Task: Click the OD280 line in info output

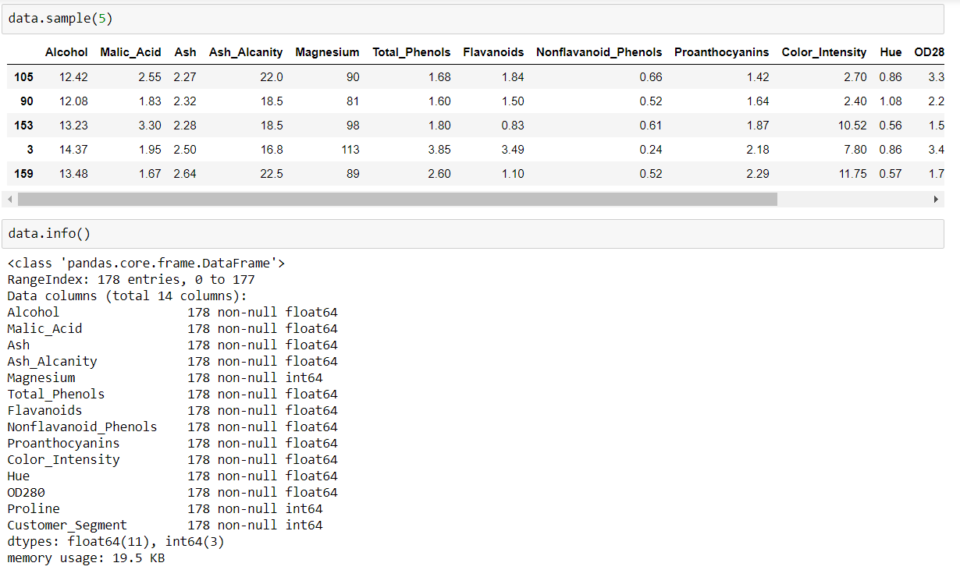Action: tap(172, 492)
